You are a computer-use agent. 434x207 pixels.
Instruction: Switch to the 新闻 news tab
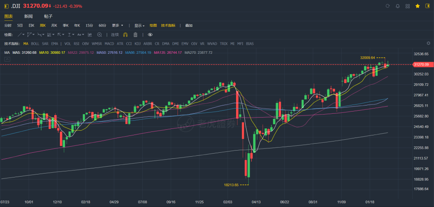(28, 16)
